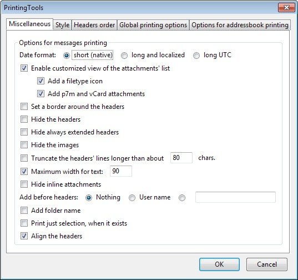Select Options for addressbook printing tab

[x=240, y=25]
